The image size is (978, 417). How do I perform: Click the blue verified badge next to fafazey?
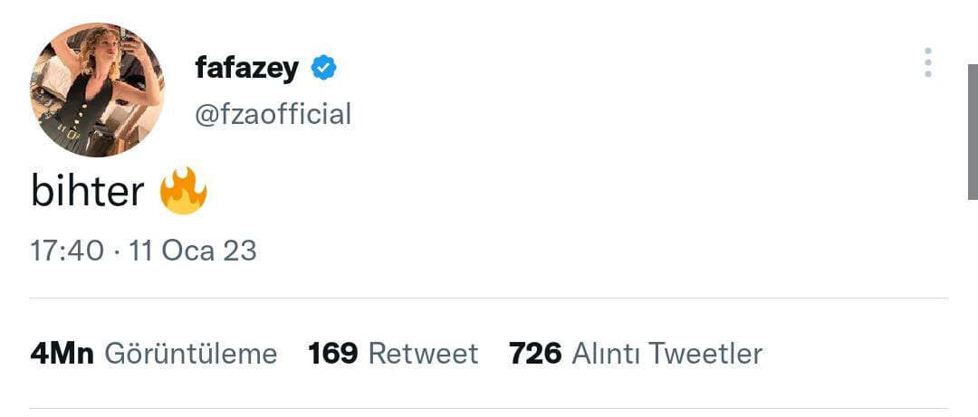click(x=324, y=67)
